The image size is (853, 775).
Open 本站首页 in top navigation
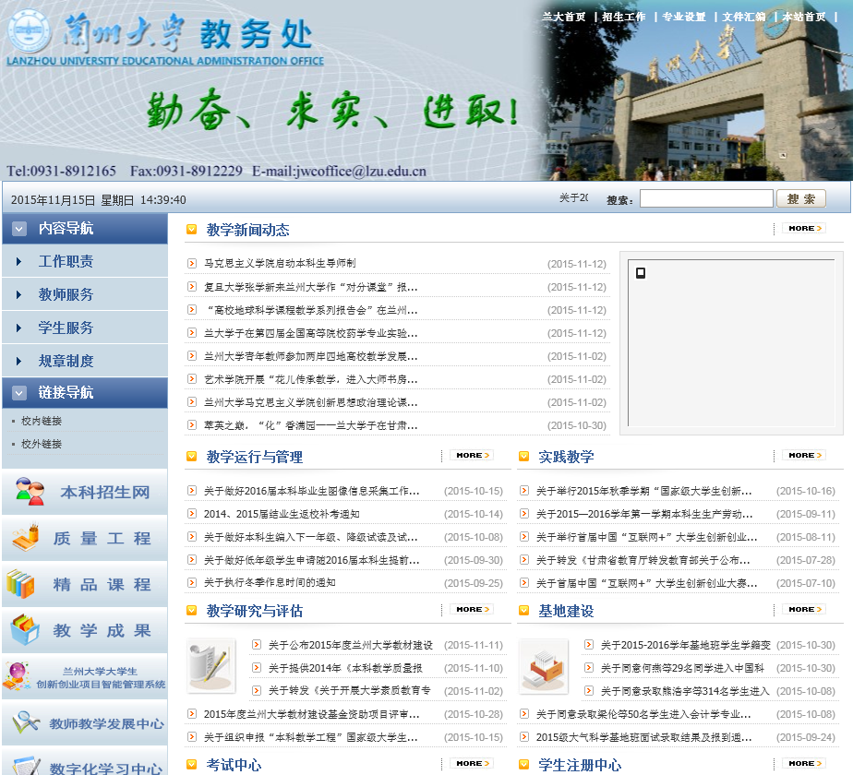804,17
